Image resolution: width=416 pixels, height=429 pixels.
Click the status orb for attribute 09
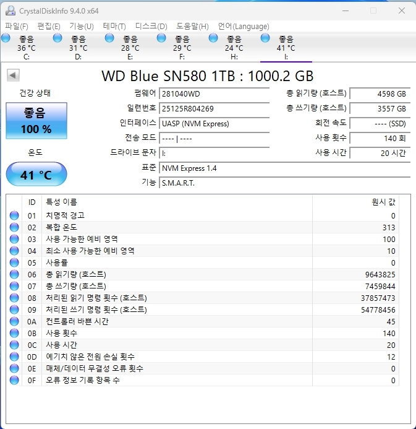14,310
